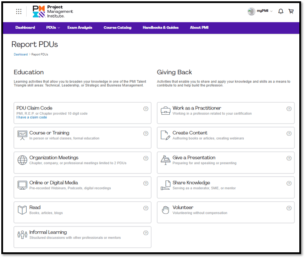Click the Course or Training presentation-board icon
Screen dimensions: 305x258
point(22,135)
